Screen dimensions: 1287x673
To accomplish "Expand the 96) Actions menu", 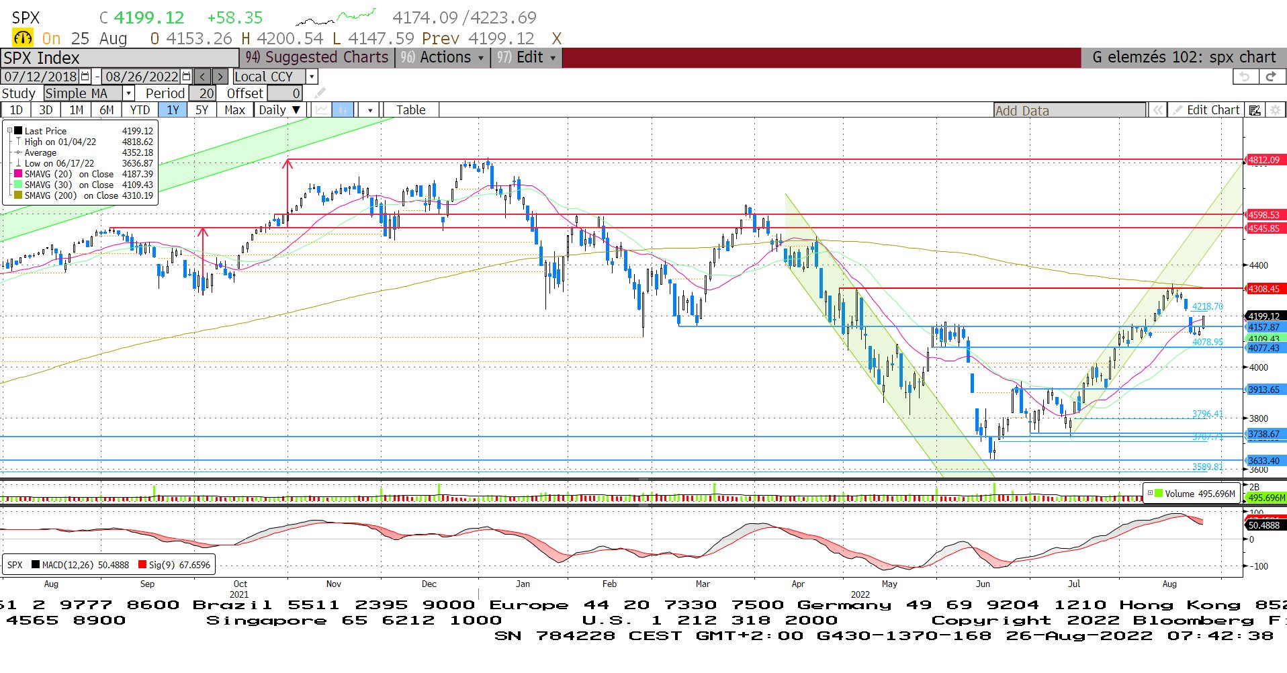I will [x=442, y=58].
